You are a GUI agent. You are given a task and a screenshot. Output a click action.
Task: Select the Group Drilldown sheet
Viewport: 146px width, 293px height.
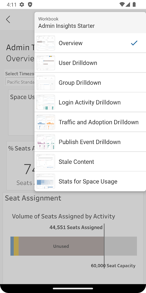(x=90, y=83)
